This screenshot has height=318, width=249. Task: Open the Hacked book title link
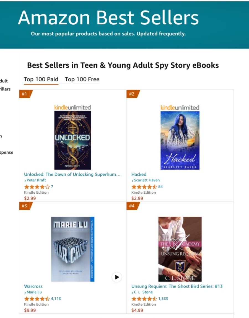pyautogui.click(x=139, y=175)
